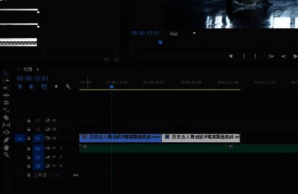
Task: Click the timeline timecode 00:00:13:01
Action: (32, 79)
